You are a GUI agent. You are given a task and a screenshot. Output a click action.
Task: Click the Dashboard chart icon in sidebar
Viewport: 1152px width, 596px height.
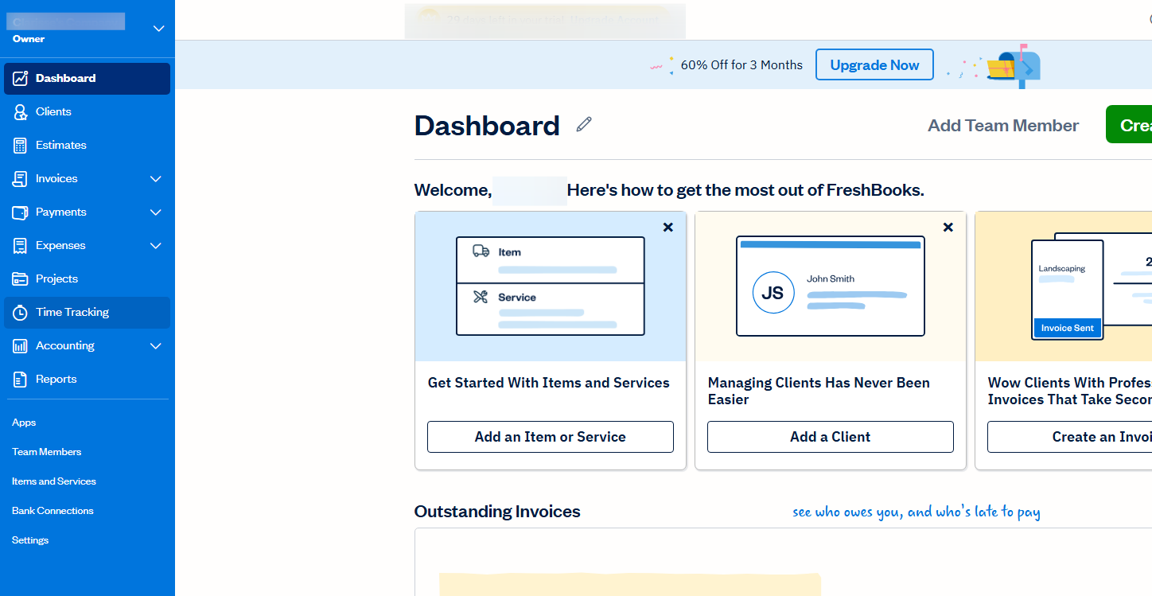(x=21, y=78)
